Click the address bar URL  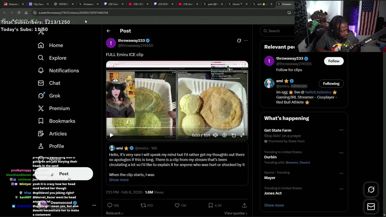click(x=73, y=13)
